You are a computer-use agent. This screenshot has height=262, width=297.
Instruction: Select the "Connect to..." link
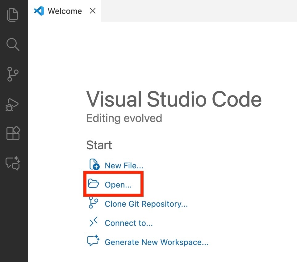point(129,223)
